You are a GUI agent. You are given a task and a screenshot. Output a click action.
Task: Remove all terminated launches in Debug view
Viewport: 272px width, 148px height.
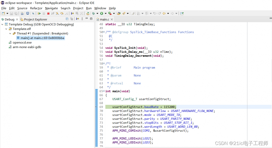71,19
